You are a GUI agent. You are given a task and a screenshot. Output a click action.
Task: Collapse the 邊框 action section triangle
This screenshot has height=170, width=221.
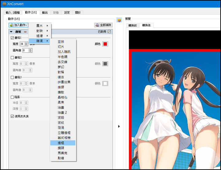coord(11,32)
